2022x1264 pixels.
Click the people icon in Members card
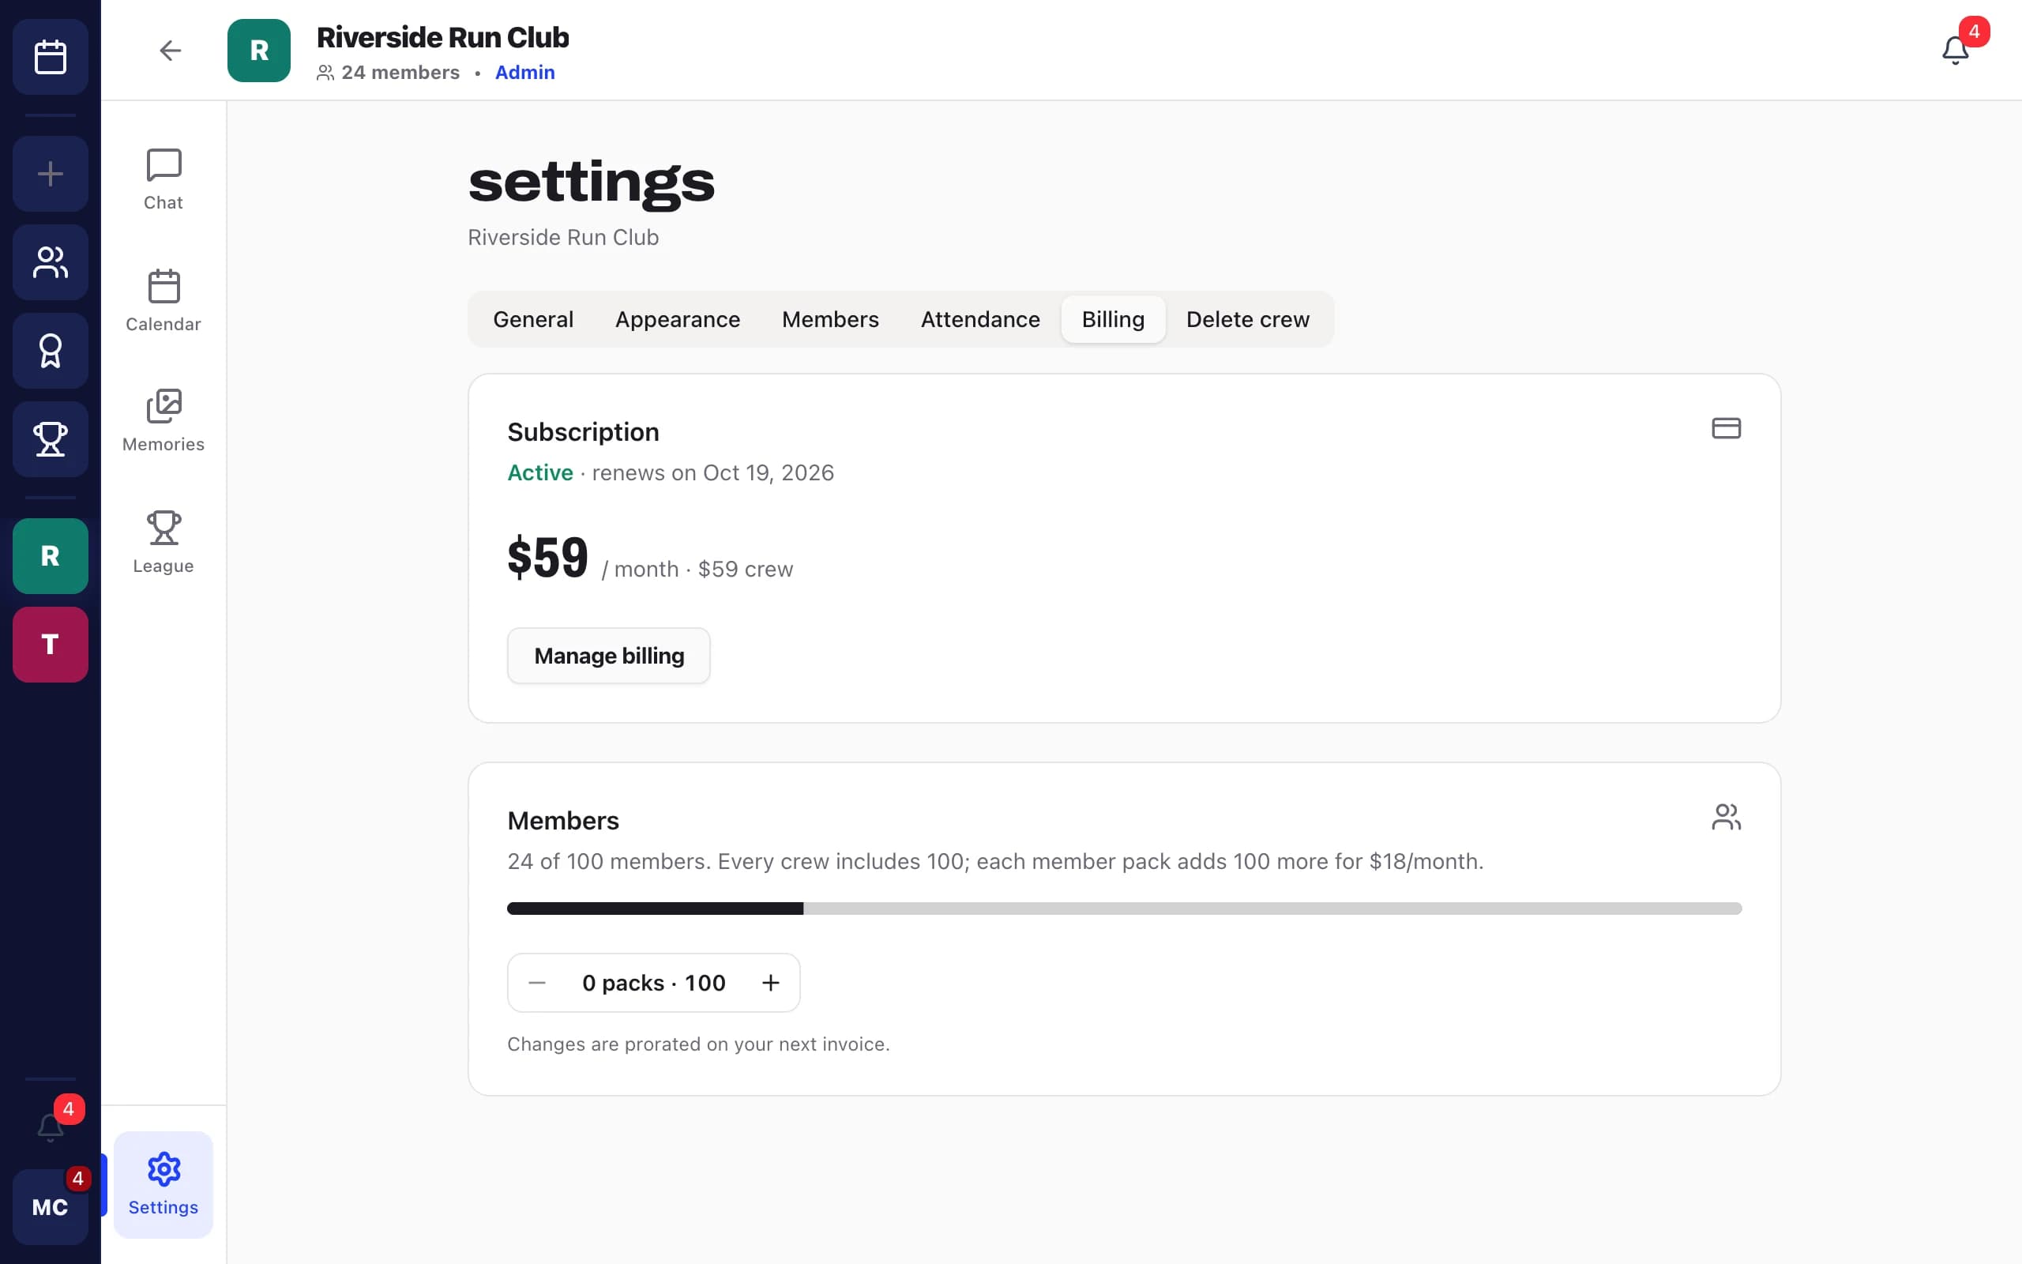[1727, 817]
